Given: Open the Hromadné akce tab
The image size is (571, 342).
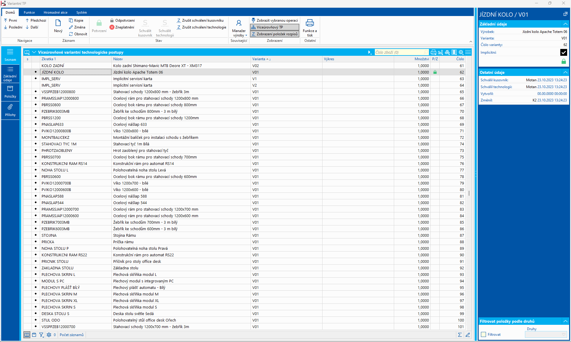Looking at the screenshot, I should tap(55, 12).
